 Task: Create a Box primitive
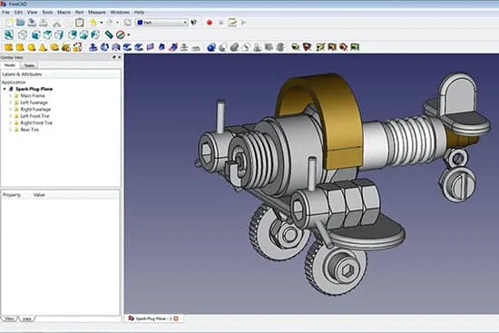point(8,47)
